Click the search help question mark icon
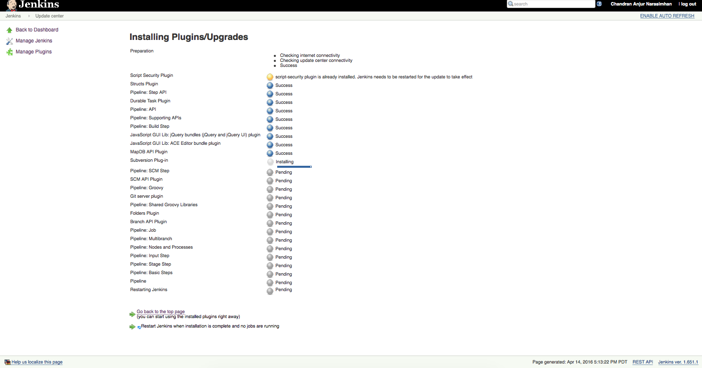Viewport: 702px width, 368px height. point(599,4)
